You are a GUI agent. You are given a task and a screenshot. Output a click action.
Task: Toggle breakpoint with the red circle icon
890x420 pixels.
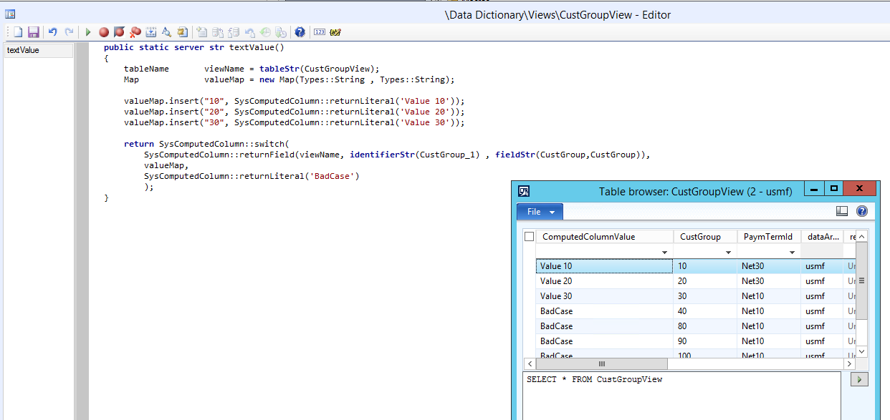pyautogui.click(x=104, y=32)
